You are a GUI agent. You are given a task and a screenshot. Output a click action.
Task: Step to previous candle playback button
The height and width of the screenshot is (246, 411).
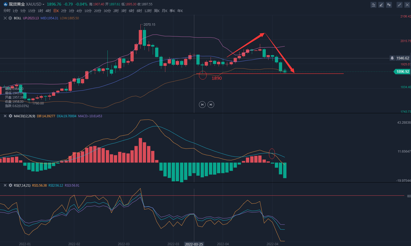point(202,105)
